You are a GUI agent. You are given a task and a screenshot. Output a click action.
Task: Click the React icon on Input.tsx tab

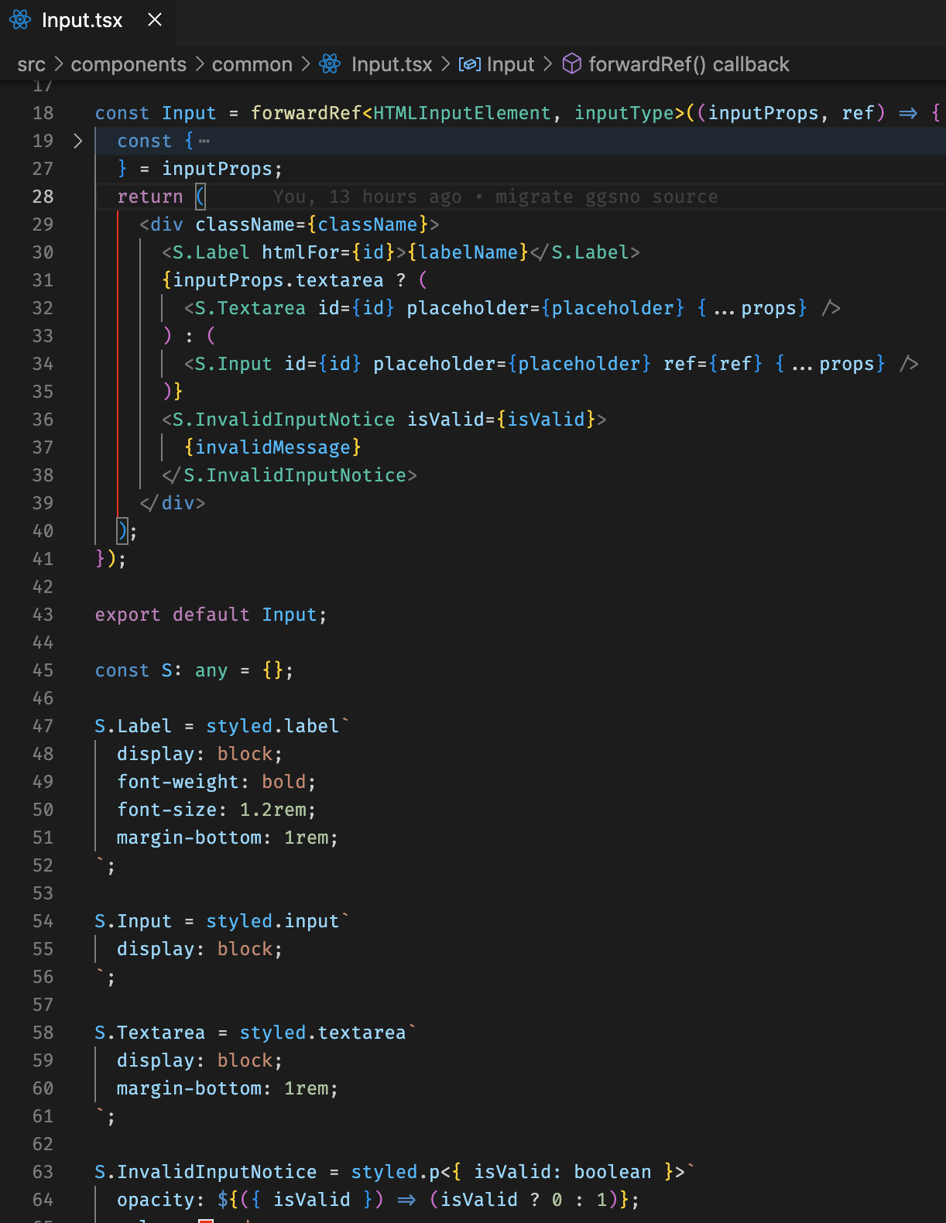[21, 20]
